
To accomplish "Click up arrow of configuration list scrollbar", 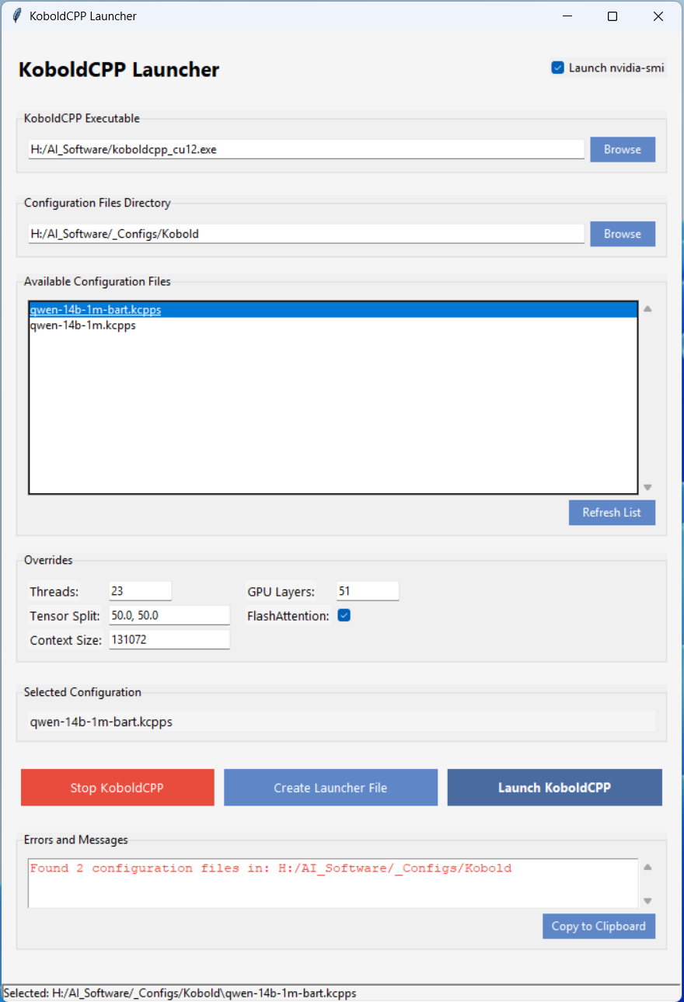I will click(647, 308).
